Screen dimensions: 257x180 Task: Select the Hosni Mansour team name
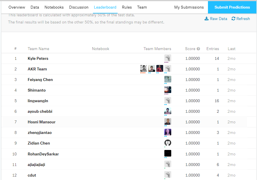click(x=42, y=122)
